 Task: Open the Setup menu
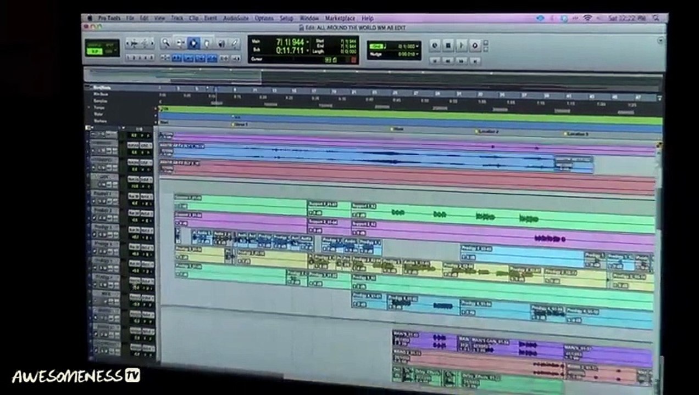[286, 18]
